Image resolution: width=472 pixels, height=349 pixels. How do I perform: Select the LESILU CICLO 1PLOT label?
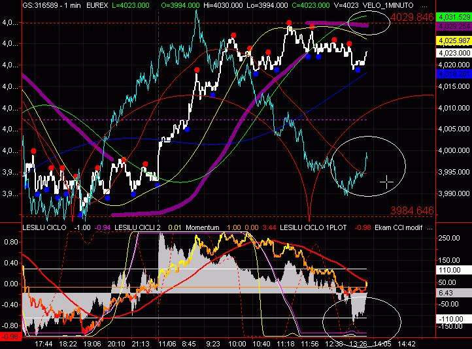coord(316,227)
